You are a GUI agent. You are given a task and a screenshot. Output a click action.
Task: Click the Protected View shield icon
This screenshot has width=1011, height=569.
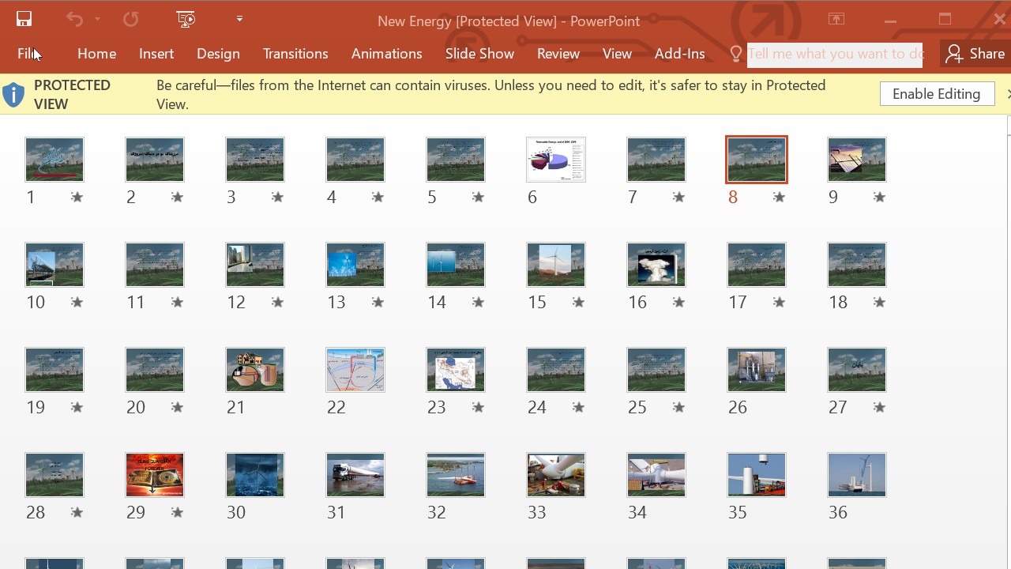click(13, 95)
